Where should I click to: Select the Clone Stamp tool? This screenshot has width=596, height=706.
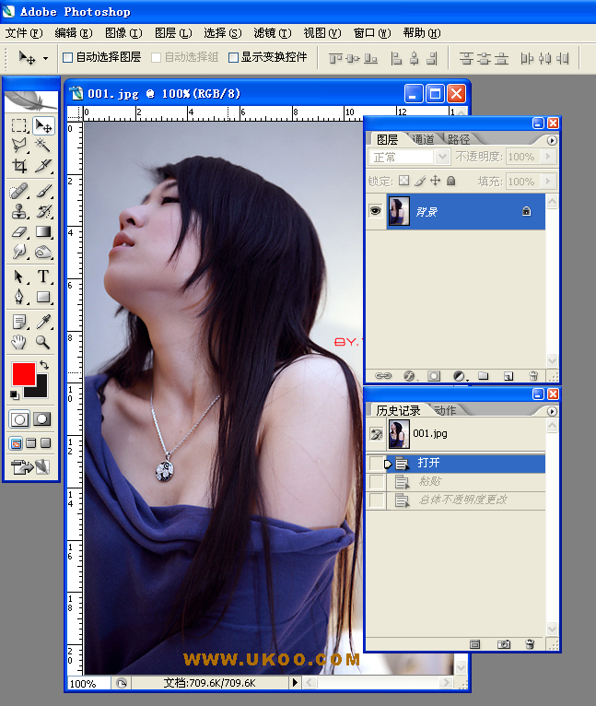[x=19, y=211]
